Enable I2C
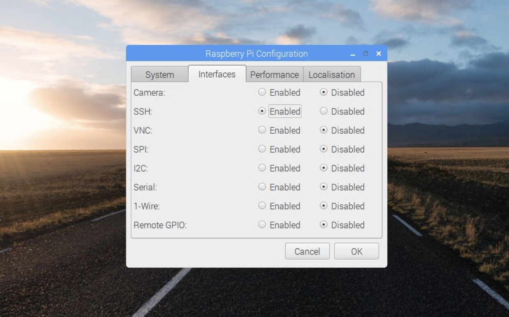The height and width of the screenshot is (317, 509). [x=279, y=168]
